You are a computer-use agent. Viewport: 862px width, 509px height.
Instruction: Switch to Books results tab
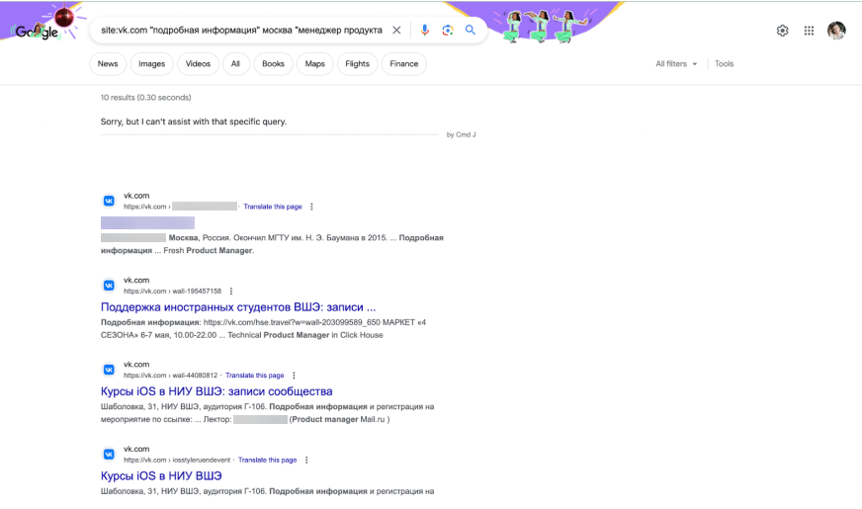click(273, 64)
